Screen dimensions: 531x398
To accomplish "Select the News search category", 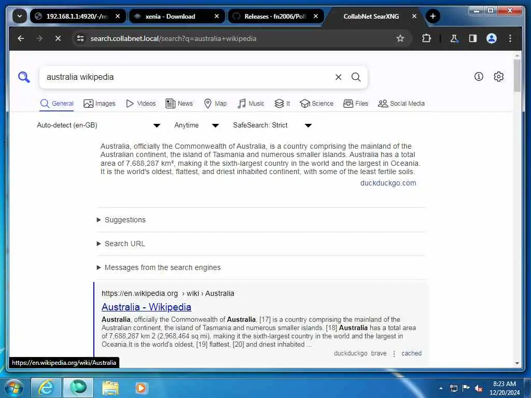I will (x=179, y=104).
